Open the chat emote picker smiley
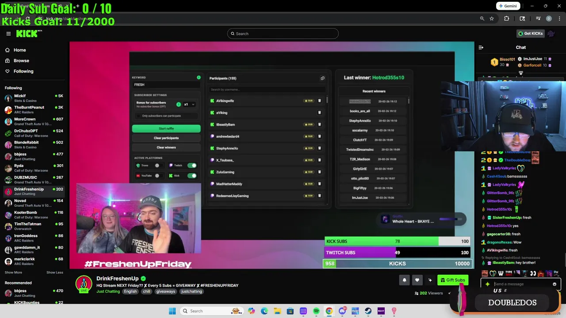 555,284
